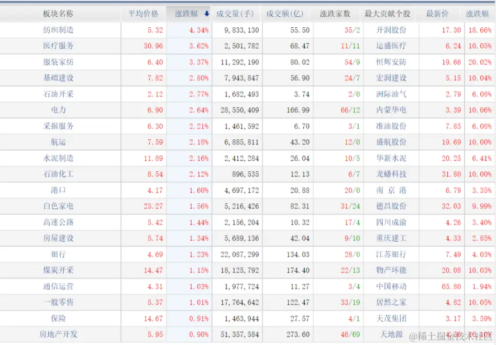This screenshot has height=345, width=496.
Task: Select the 28,550,409 volume cell for 电力
Action: click(x=239, y=110)
